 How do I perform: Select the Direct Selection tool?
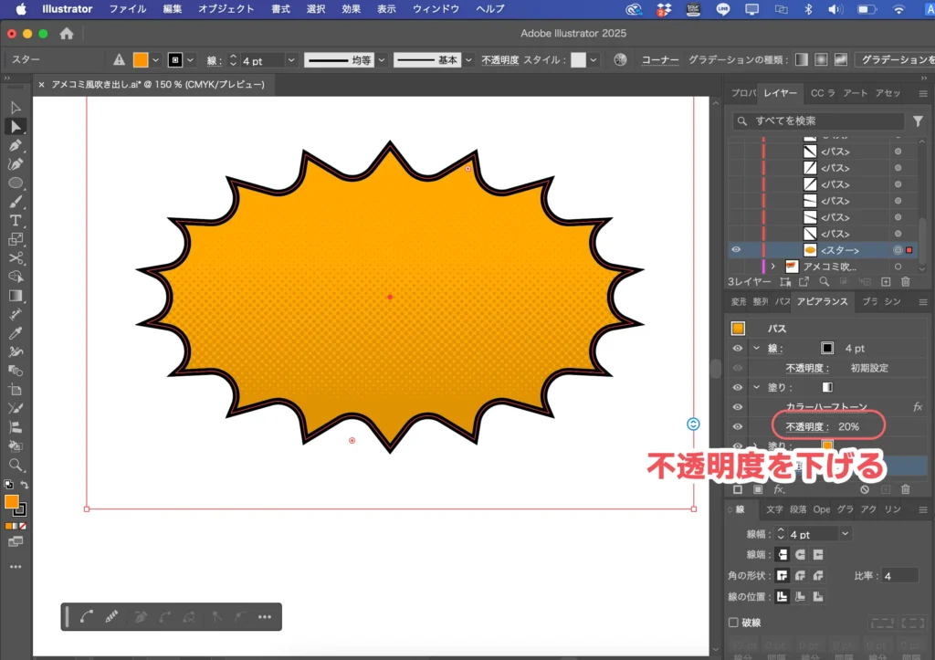click(16, 126)
